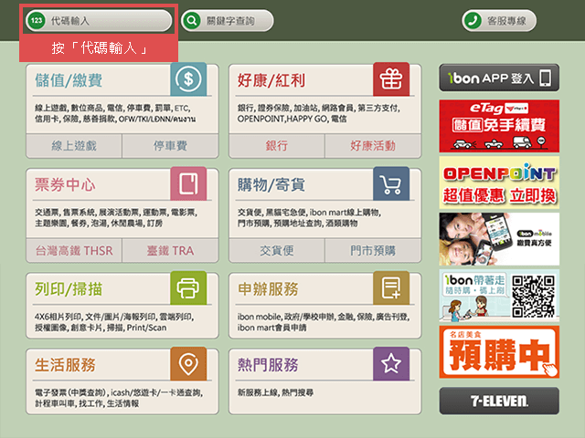Open the 交貨便 shipping shortcut

click(277, 251)
